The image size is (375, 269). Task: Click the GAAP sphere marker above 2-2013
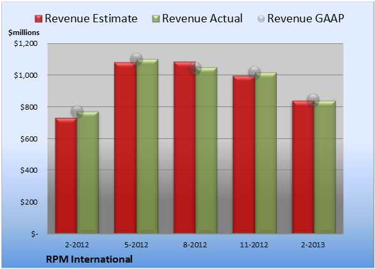pos(313,100)
